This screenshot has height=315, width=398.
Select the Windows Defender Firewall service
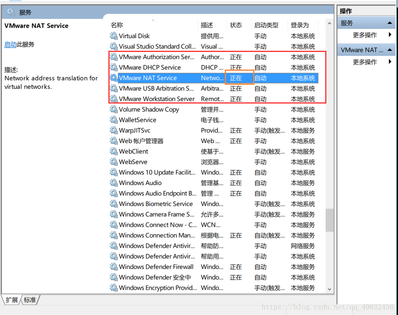(214, 267)
